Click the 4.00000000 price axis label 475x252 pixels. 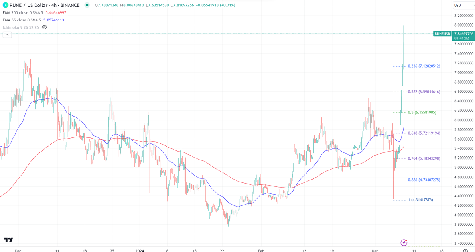point(463,215)
